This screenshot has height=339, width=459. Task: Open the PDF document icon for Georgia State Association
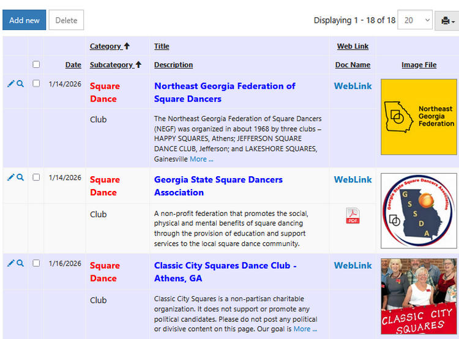[x=353, y=216]
